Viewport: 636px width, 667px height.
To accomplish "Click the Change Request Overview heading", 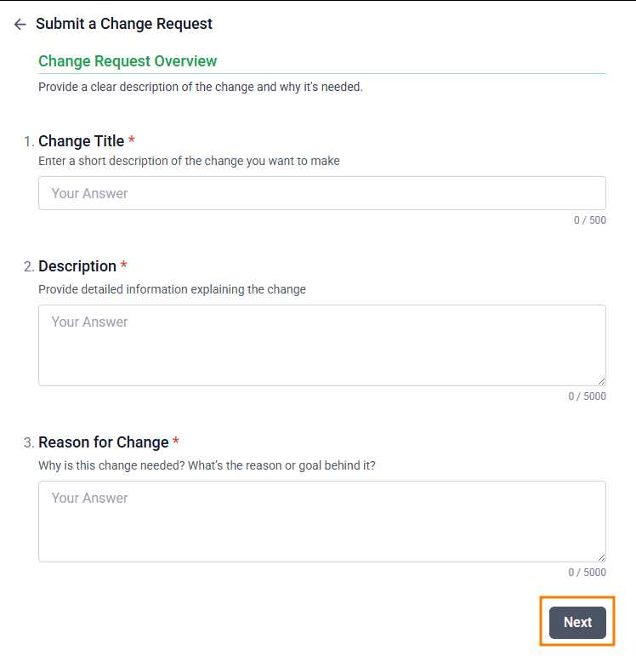I will coord(128,61).
